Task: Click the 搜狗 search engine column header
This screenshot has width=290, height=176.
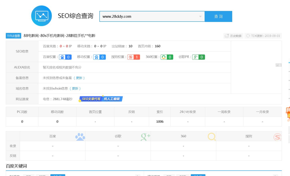Action: pos(249,136)
